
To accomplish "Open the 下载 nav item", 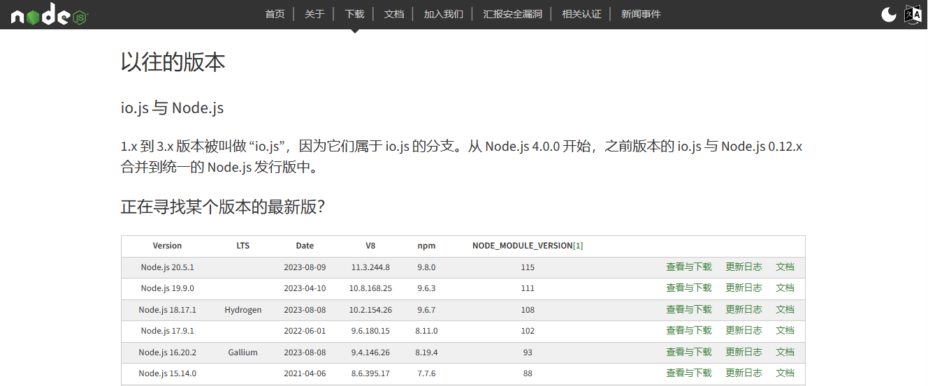I will (x=354, y=14).
